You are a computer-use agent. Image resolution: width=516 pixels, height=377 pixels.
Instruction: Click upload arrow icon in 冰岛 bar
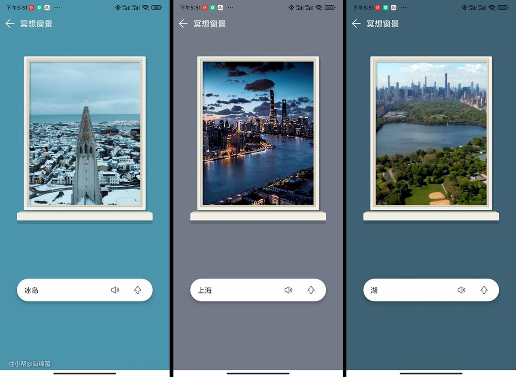(x=138, y=290)
